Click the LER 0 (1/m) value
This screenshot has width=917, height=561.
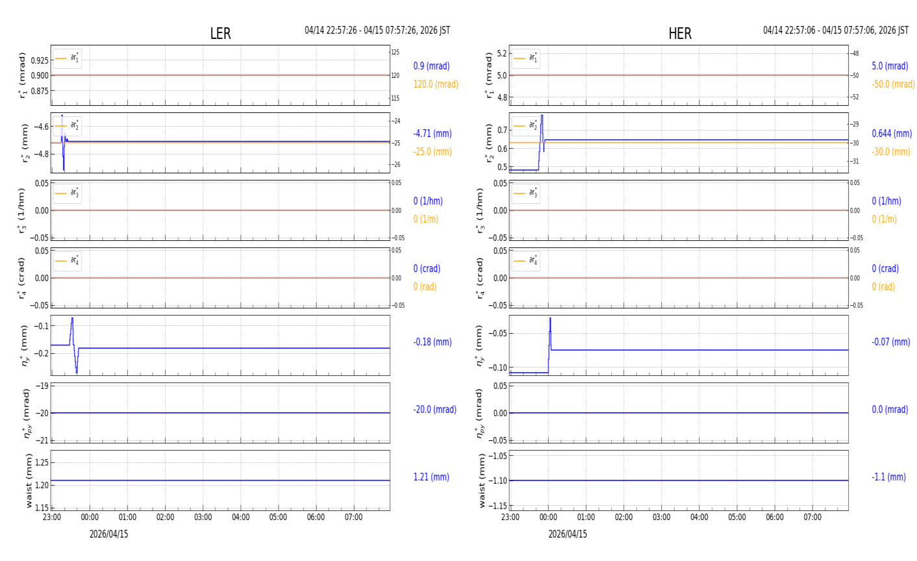click(426, 219)
